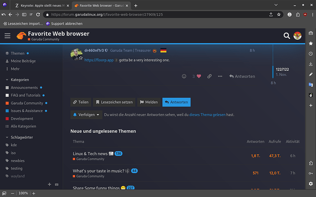The height and width of the screenshot is (197, 316).
Task: Open the user avatar menu in forum header
Action: tap(297, 36)
